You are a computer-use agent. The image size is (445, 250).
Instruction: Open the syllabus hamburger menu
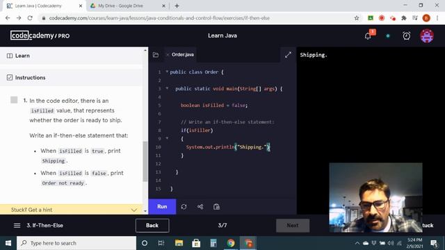[x=17, y=226]
